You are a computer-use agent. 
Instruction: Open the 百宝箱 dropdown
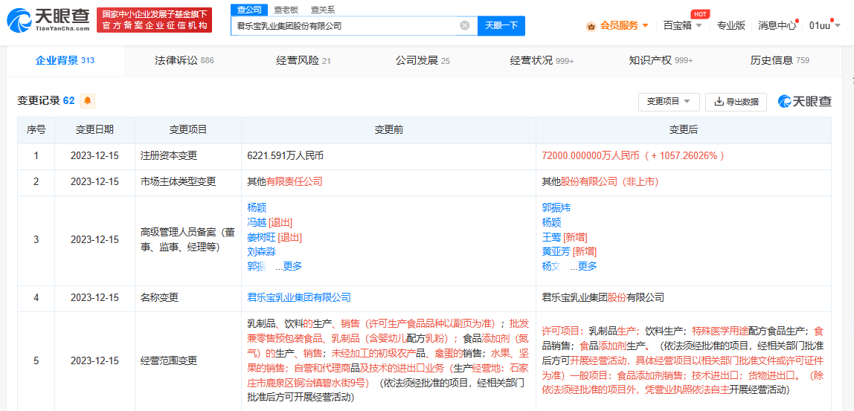(682, 25)
